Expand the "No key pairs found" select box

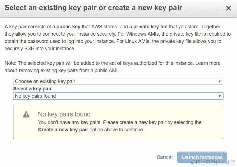118,96
